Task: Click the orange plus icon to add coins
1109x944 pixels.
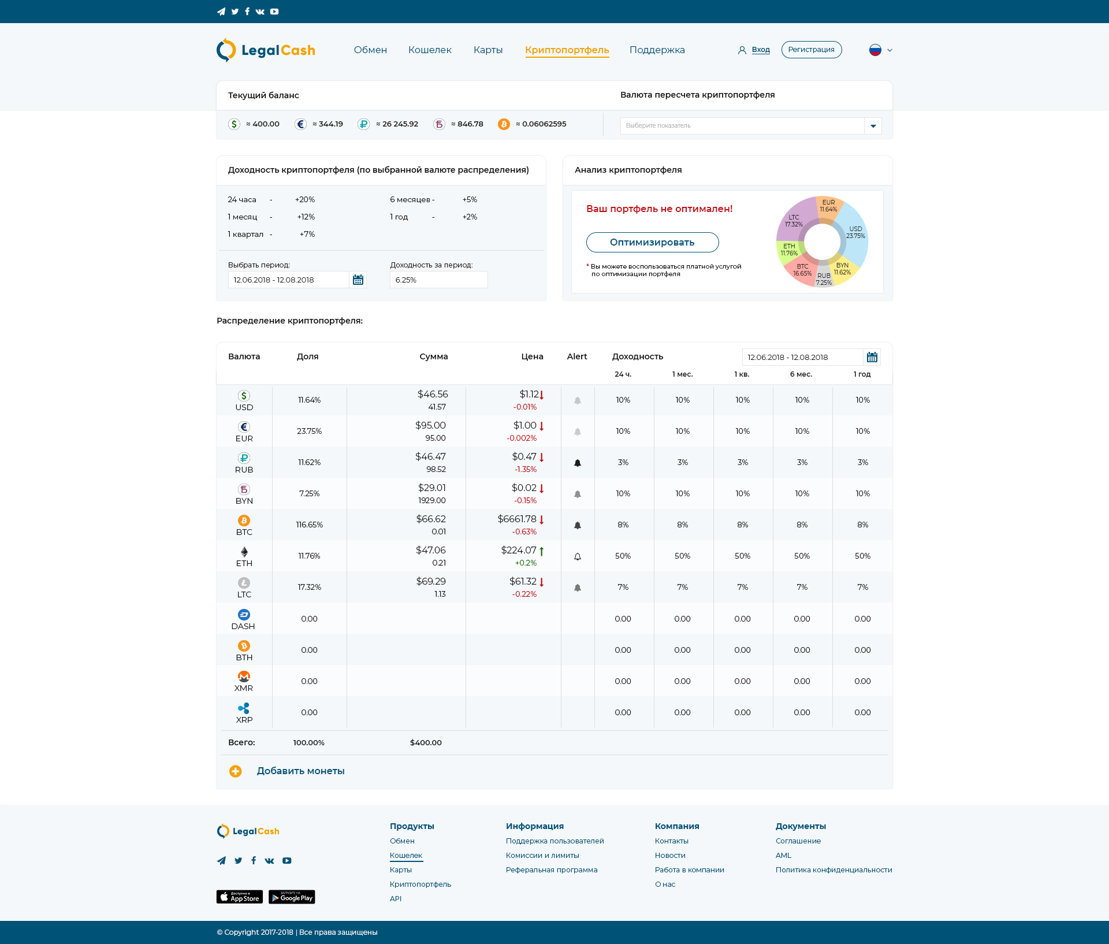Action: (x=236, y=771)
